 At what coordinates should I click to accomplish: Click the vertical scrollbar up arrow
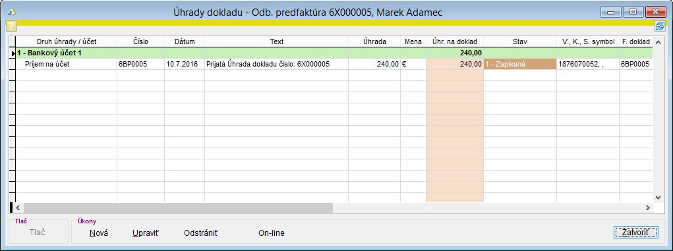pos(657,42)
